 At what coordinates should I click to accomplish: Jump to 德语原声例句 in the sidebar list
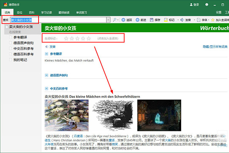click(x=23, y=43)
